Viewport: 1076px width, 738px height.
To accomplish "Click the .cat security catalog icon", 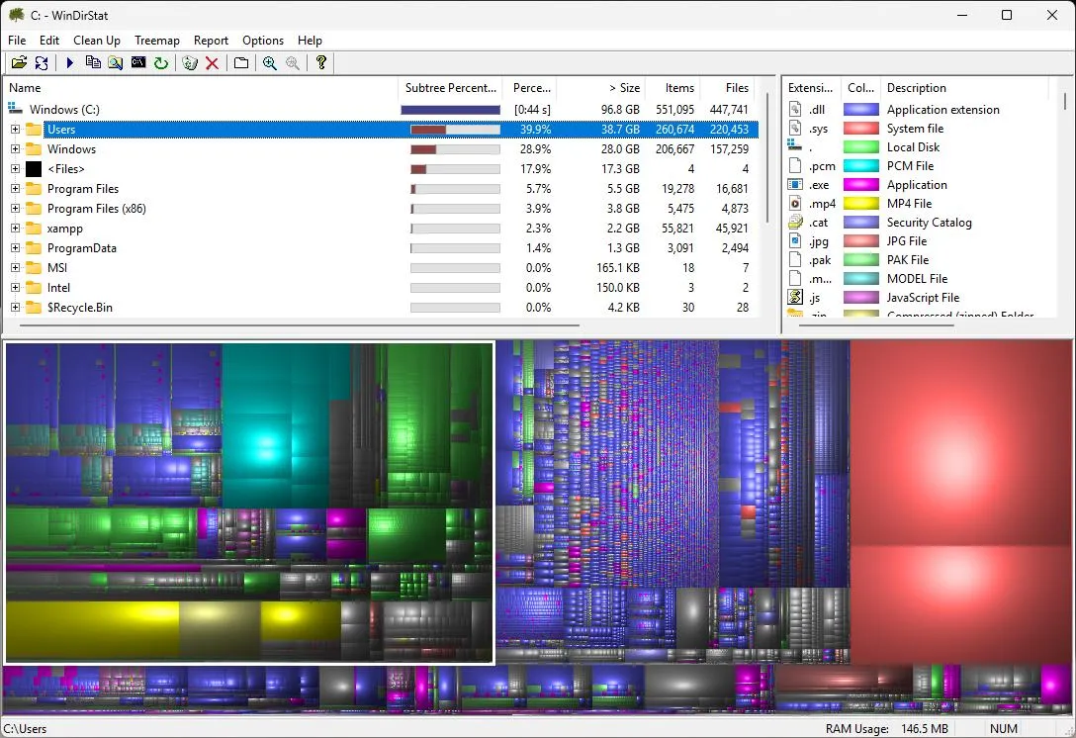I will [795, 222].
